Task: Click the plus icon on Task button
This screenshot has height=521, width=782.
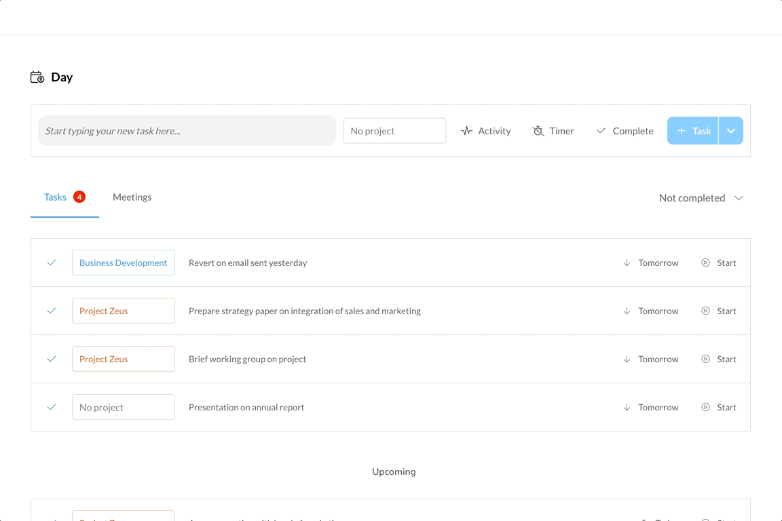Action: [x=682, y=131]
